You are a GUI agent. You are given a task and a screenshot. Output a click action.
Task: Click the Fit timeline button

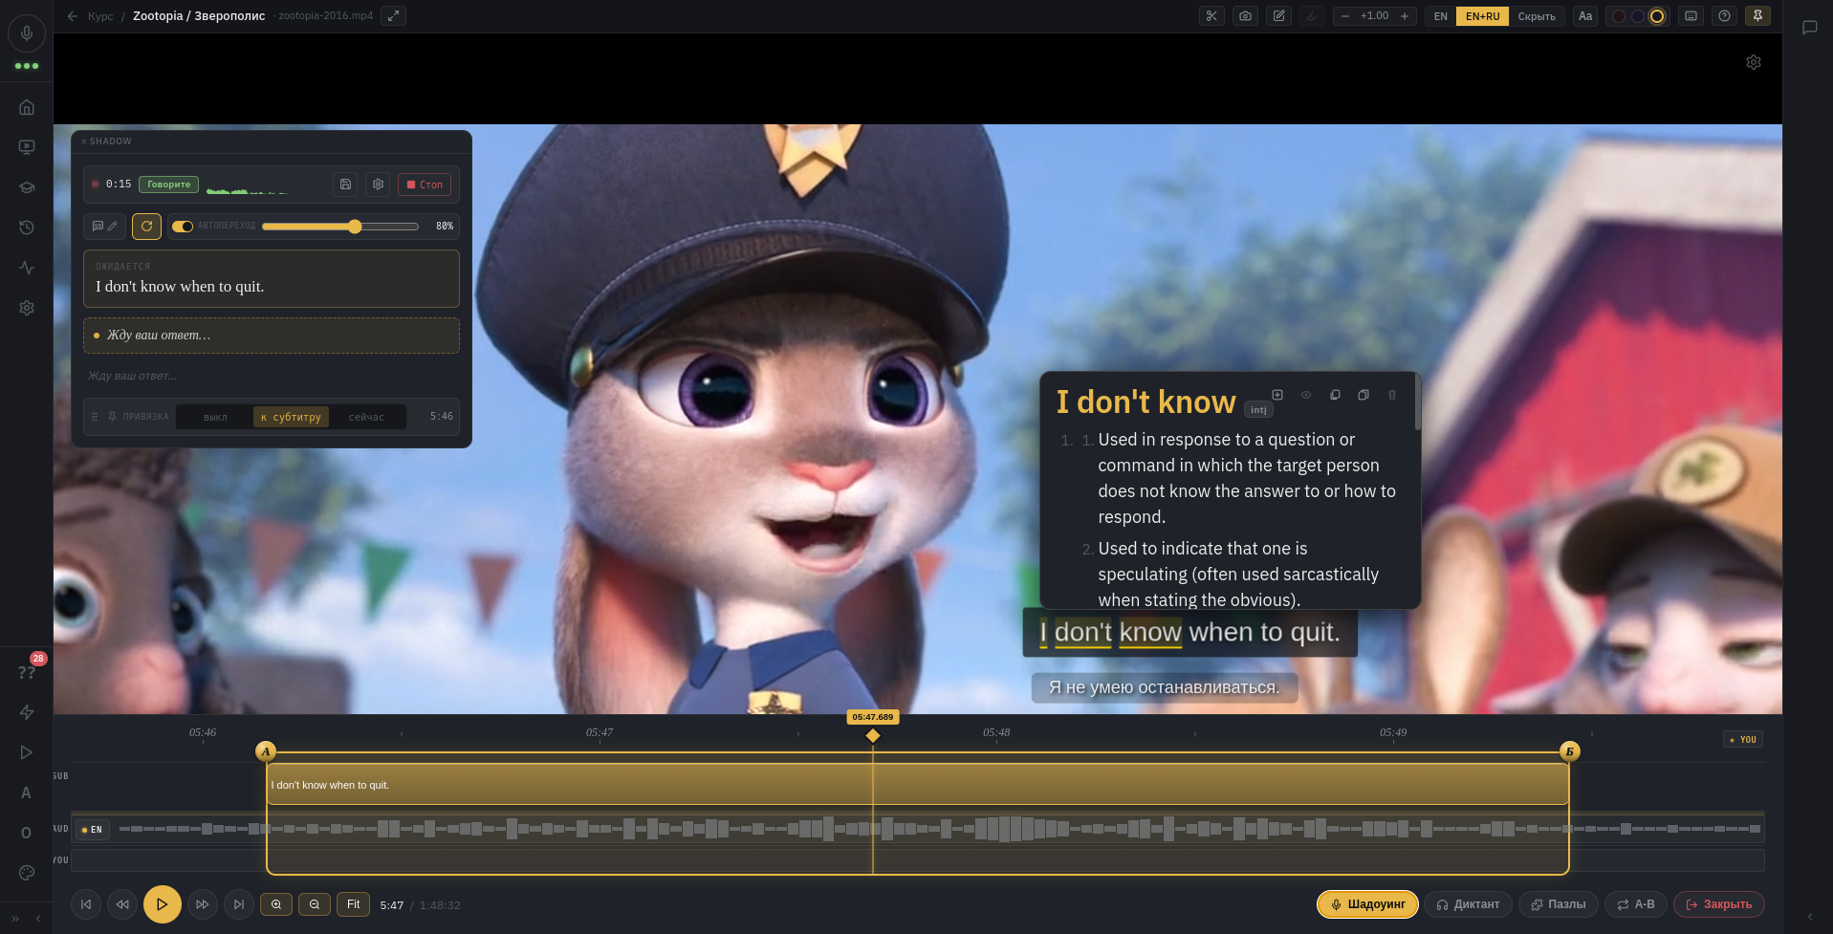coord(353,904)
